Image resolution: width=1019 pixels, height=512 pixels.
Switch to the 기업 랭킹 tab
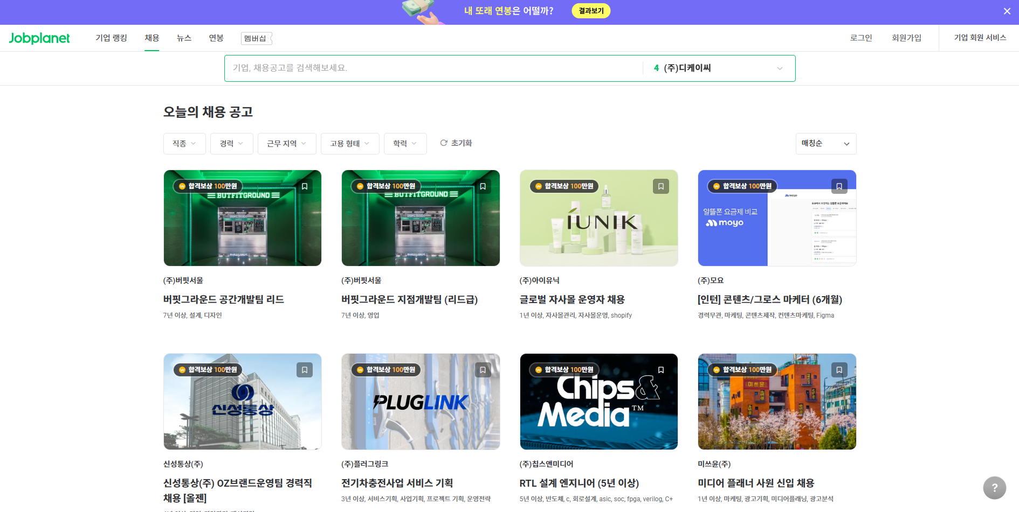(111, 38)
